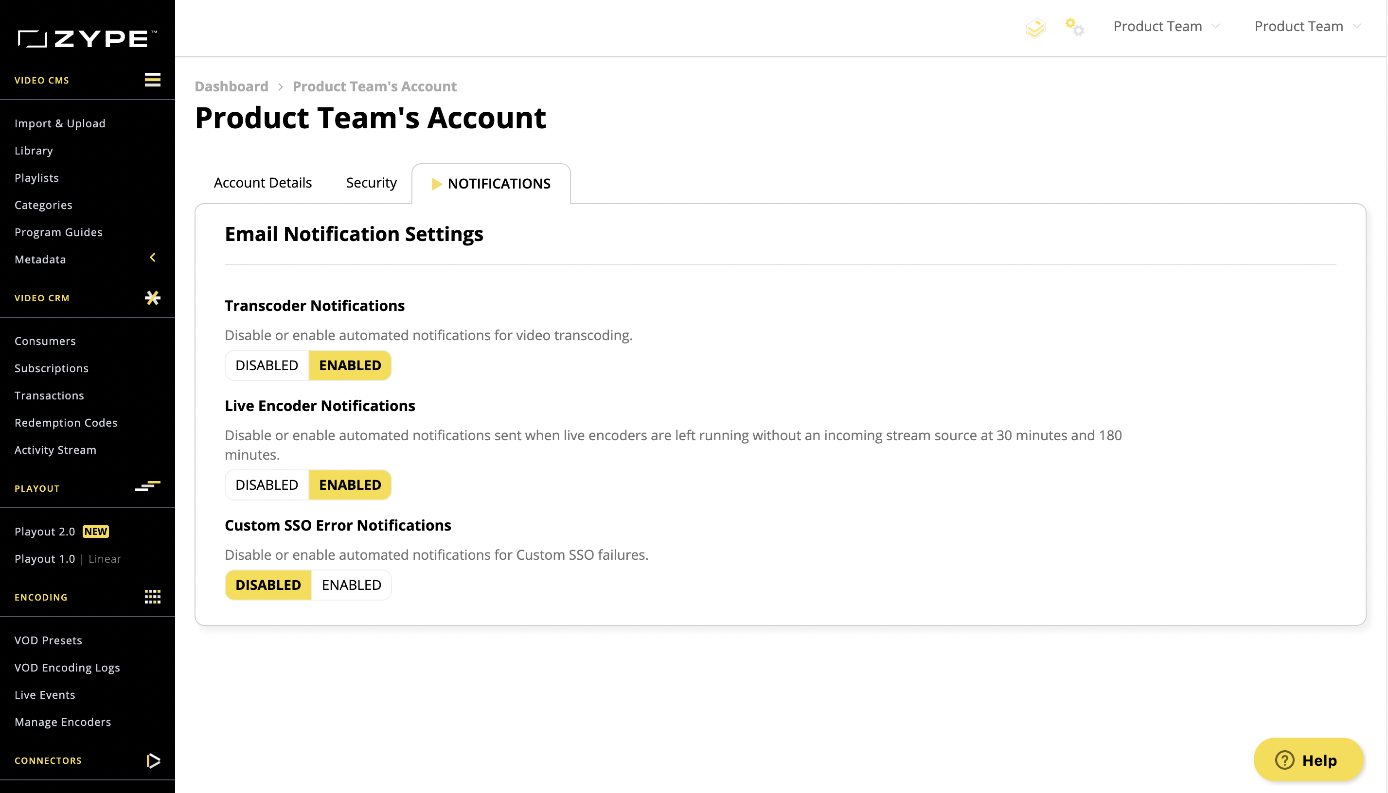1388x793 pixels.
Task: Open Playout 2.0 in sidebar
Action: 45,532
